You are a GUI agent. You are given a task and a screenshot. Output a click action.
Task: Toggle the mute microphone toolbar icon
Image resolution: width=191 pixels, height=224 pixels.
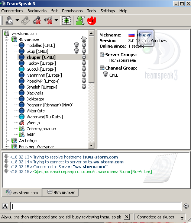click(37, 20)
